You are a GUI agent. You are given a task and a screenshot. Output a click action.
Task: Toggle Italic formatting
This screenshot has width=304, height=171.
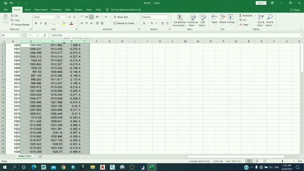[41, 23]
